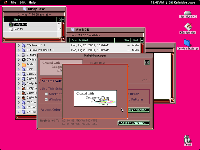This screenshot has height=150, width=200.
Task: Click the Name column header in Dusty Rose window
Action: coord(30,19)
